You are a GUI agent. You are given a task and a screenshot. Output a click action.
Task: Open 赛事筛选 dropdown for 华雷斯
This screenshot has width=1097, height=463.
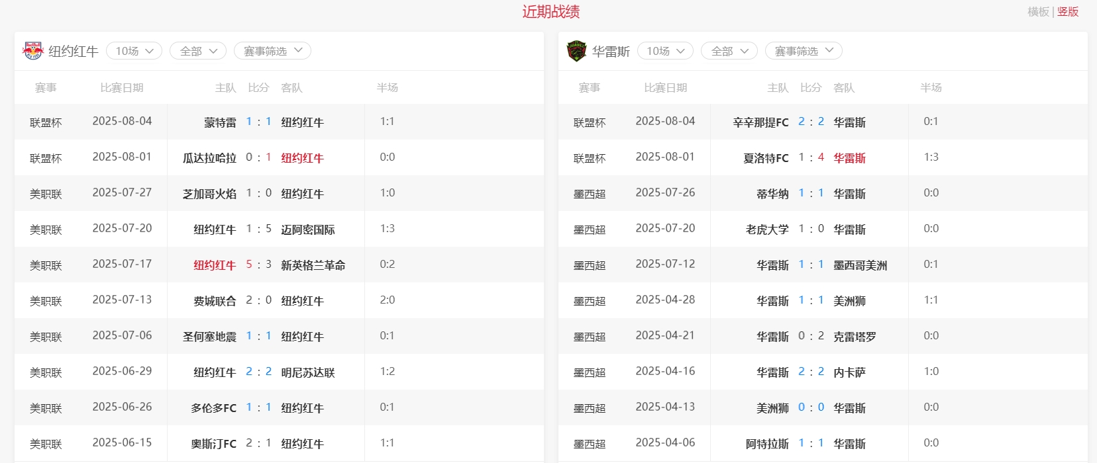click(x=804, y=51)
